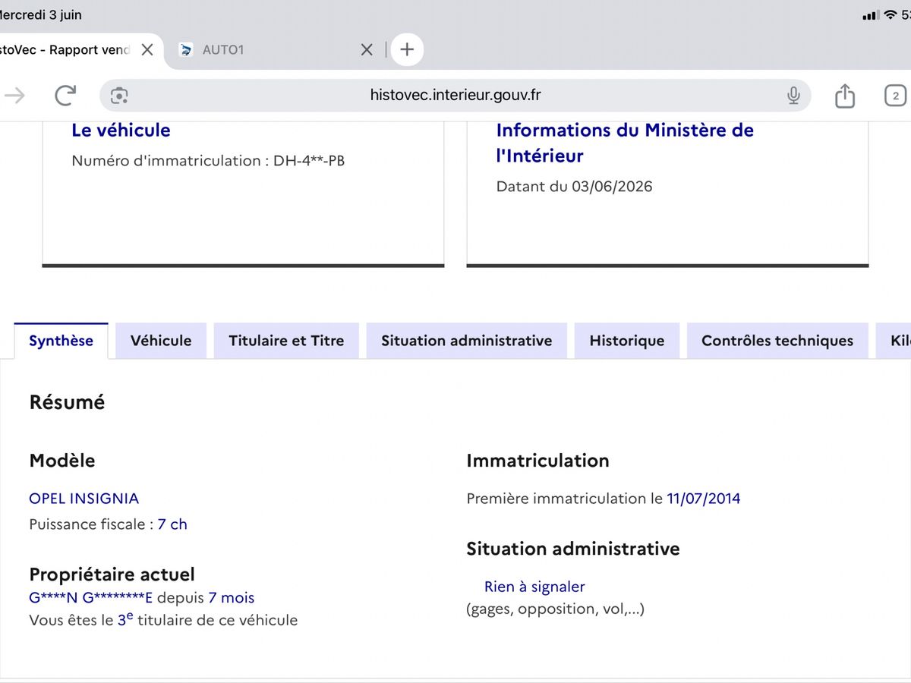Tap the forward navigation arrow

(15, 95)
